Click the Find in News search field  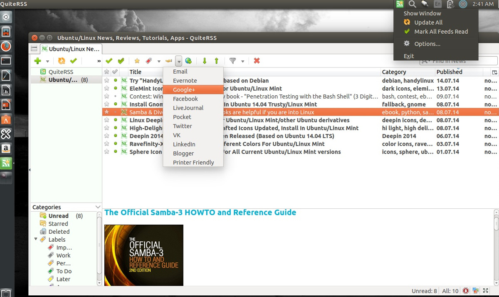[458, 61]
